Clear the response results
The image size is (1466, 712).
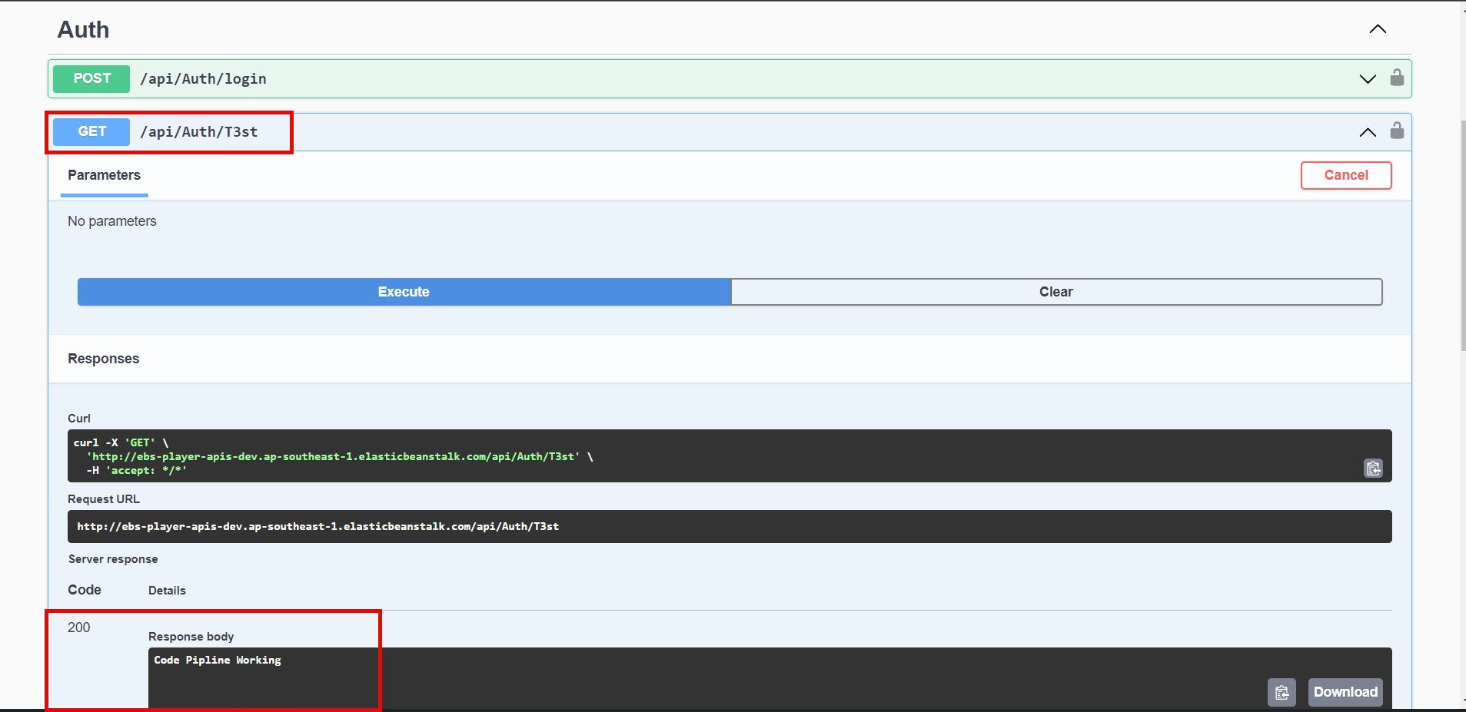pyautogui.click(x=1056, y=292)
